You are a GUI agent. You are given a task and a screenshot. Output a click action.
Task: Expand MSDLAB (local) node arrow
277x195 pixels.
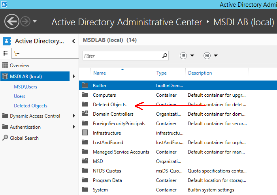coord(74,77)
